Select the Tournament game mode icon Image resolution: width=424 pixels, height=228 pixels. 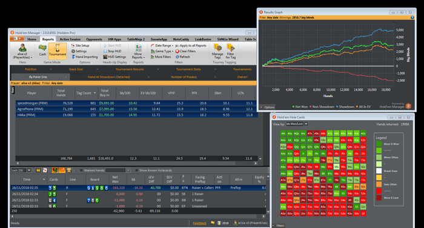coord(58,51)
